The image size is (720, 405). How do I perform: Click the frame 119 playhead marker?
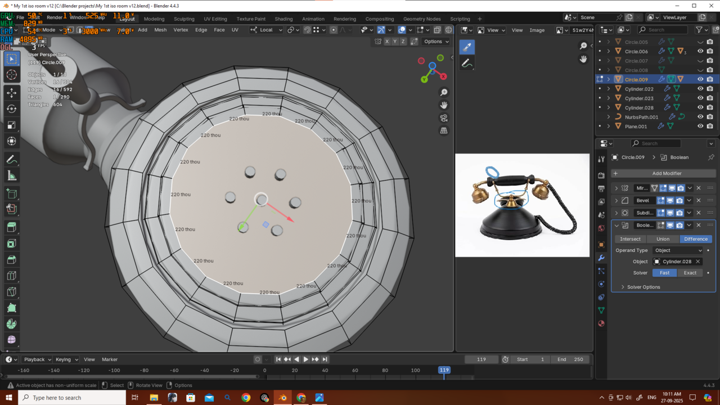click(444, 370)
